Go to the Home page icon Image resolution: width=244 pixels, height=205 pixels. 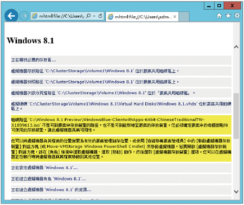219,16
